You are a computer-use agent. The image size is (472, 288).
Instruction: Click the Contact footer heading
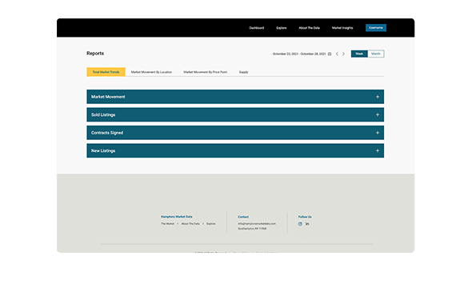(243, 217)
